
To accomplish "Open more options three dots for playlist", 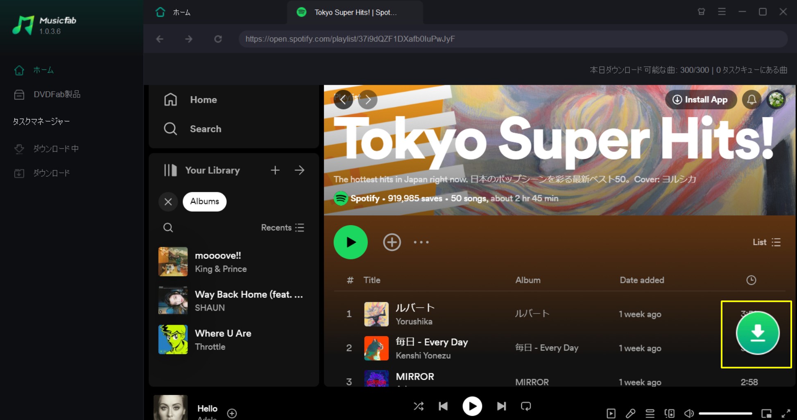I will [421, 242].
